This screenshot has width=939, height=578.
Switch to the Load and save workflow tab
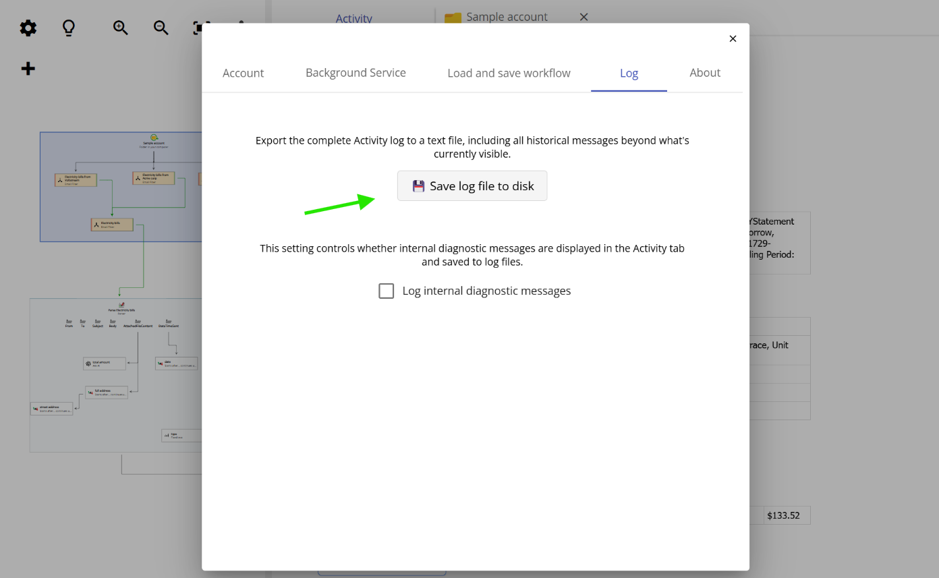pyautogui.click(x=509, y=73)
